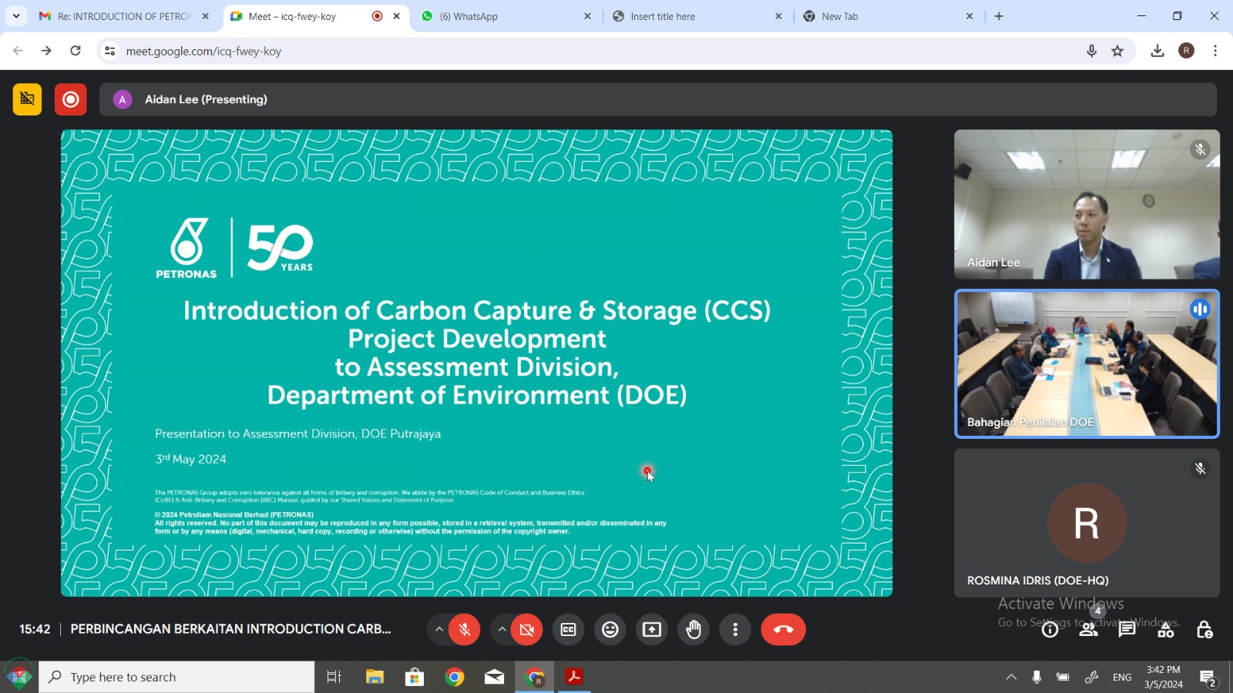Open the tab search dropdown
1233x693 pixels.
tap(16, 16)
